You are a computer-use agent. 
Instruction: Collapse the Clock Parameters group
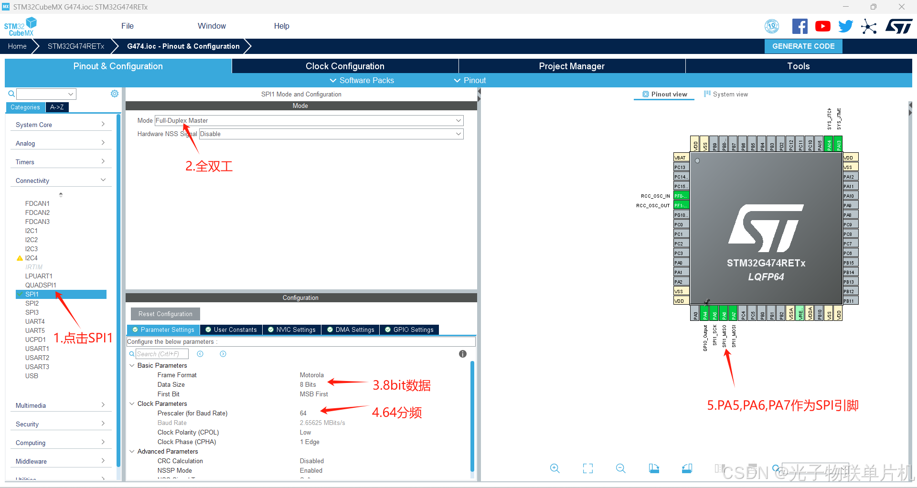click(132, 403)
